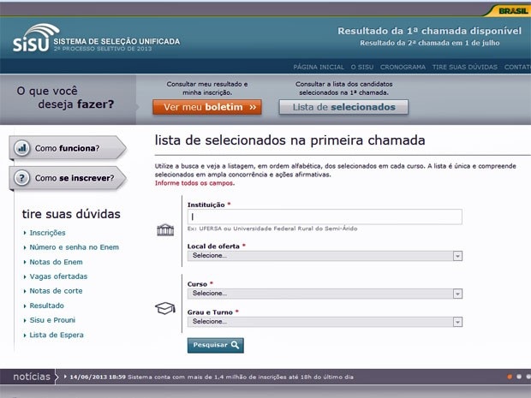Click the graduation cap course icon
531x398 pixels.
(x=165, y=308)
